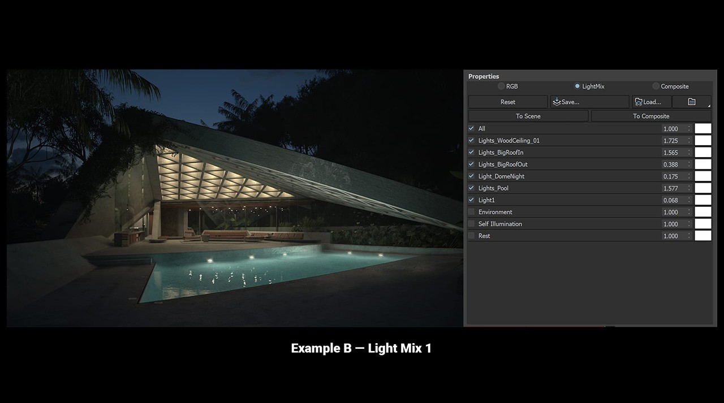The height and width of the screenshot is (403, 724).
Task: Click the Lights_BigRoofIn intensity spinner arrows
Action: 689,153
